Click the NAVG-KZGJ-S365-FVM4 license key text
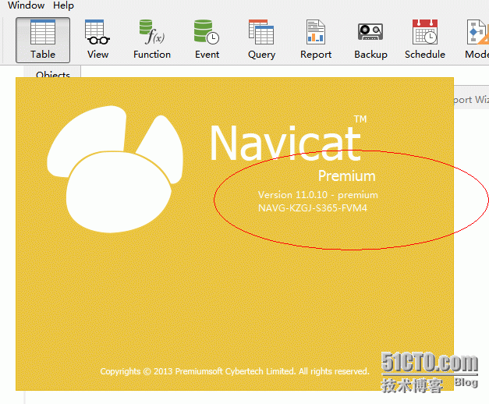This screenshot has height=404, width=489. click(313, 208)
